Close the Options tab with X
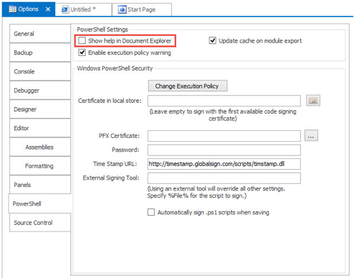The height and width of the screenshot is (279, 354). coord(48,9)
